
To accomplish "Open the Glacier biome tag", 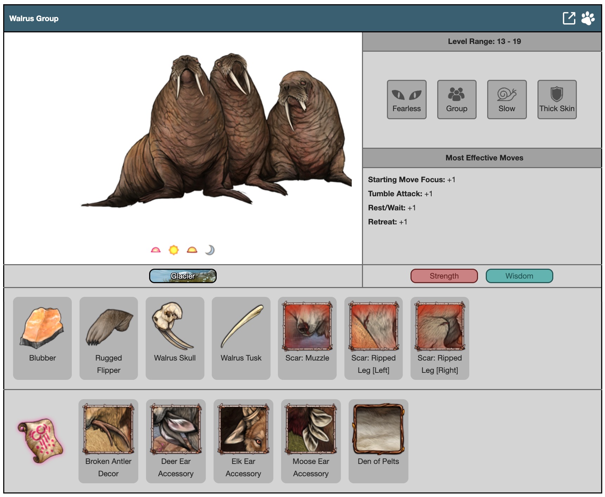I will (x=183, y=276).
